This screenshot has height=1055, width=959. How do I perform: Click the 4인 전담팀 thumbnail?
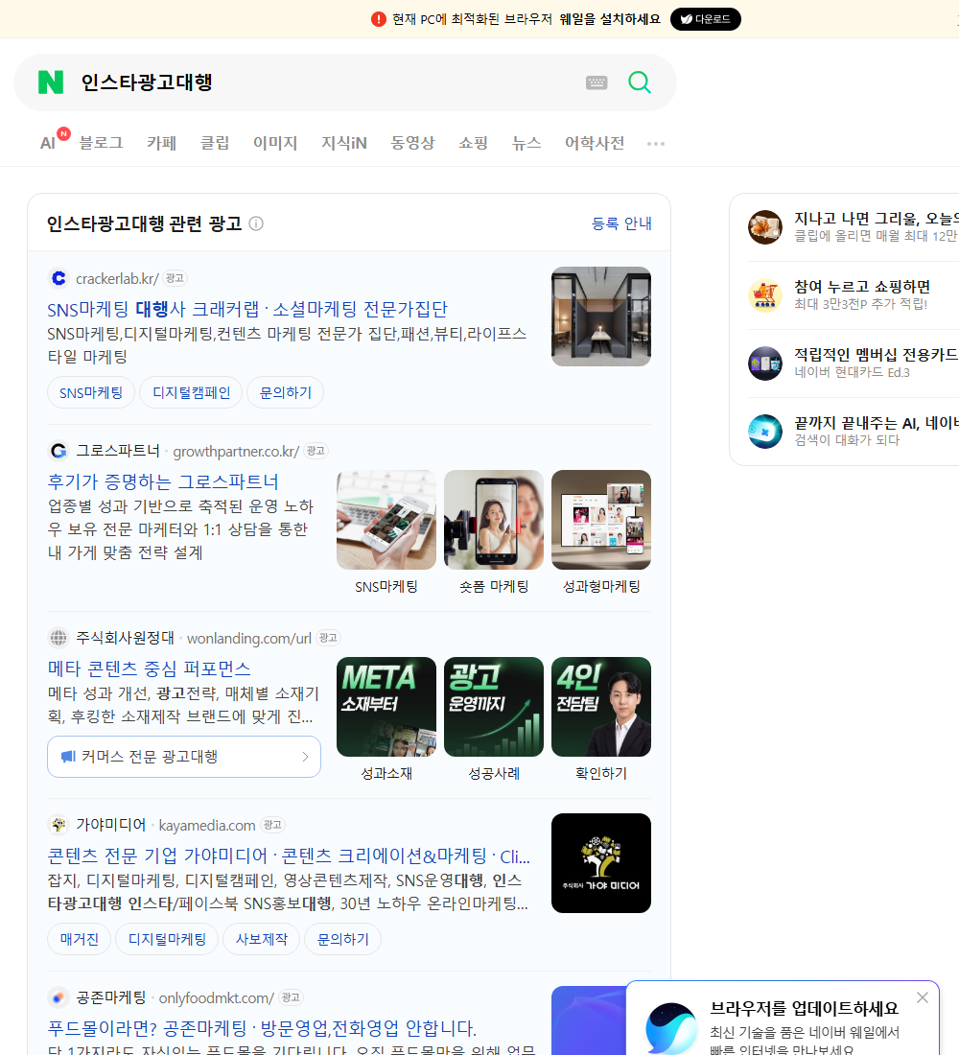(x=601, y=707)
